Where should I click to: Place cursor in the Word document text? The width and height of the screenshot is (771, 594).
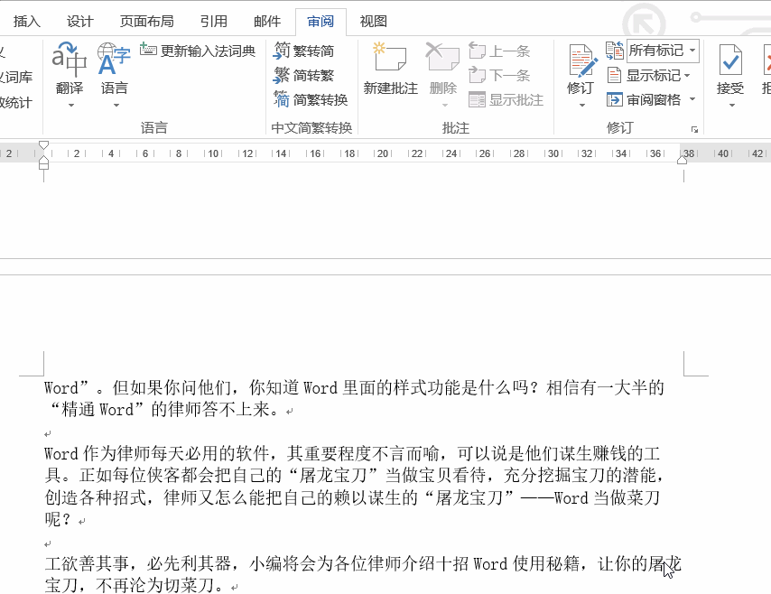click(361, 469)
